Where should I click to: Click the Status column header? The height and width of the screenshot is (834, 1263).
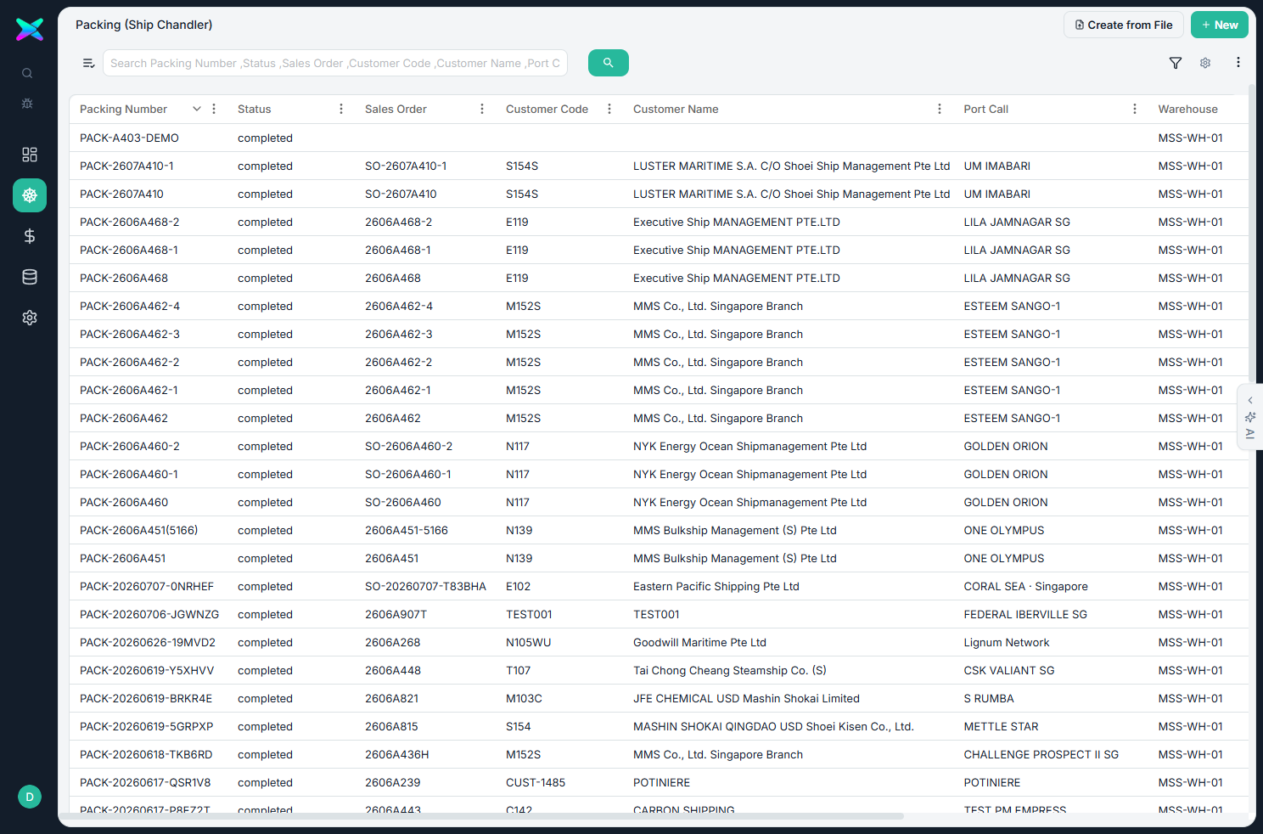pyautogui.click(x=255, y=109)
